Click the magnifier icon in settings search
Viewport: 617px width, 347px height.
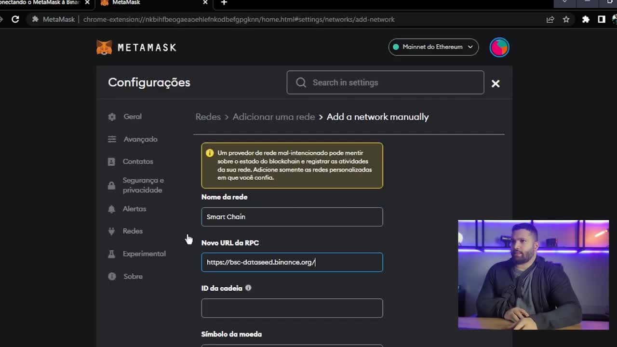301,82
